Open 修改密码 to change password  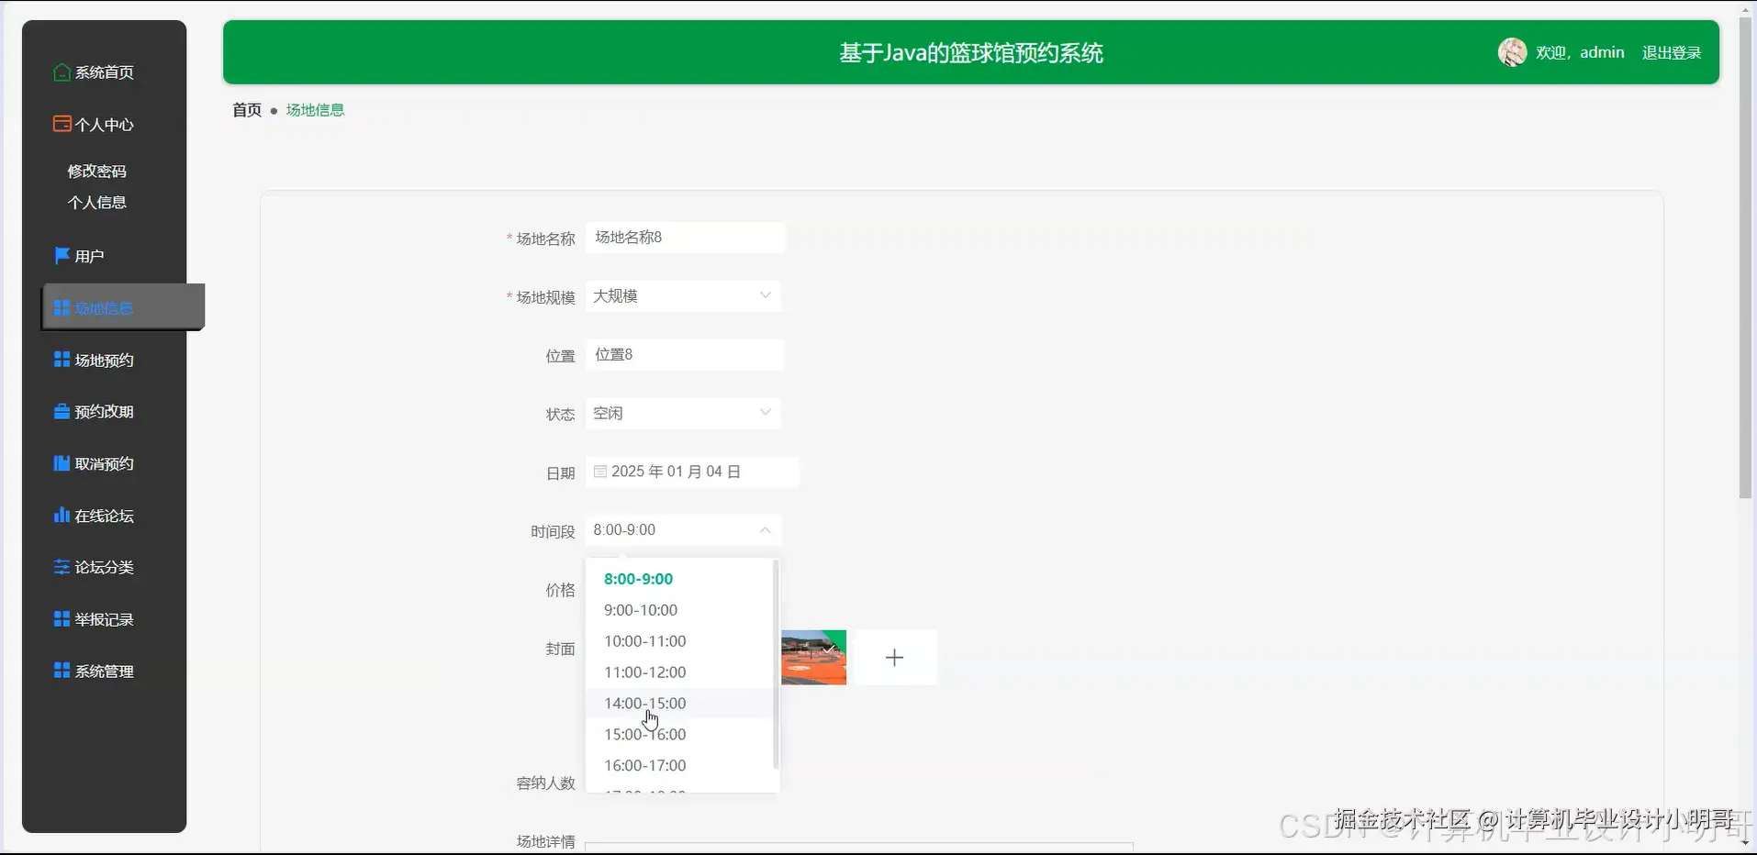pos(97,171)
